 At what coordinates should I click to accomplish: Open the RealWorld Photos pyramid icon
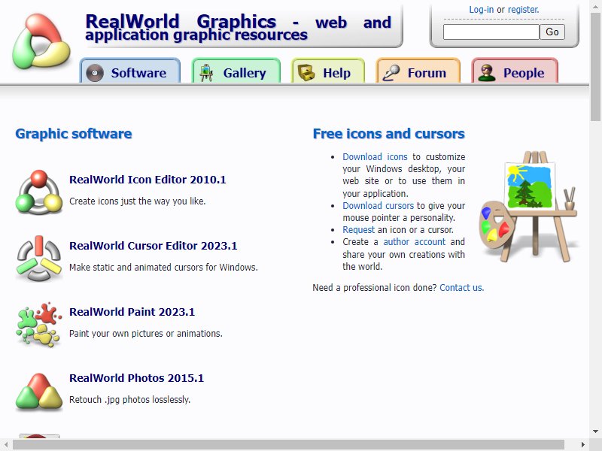point(39,391)
